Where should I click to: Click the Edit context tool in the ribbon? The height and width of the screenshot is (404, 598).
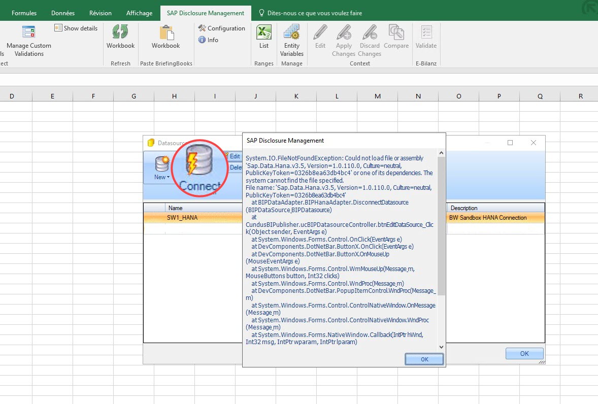(x=320, y=37)
